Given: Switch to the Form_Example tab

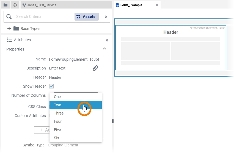Looking at the screenshot, I should coord(131,5).
